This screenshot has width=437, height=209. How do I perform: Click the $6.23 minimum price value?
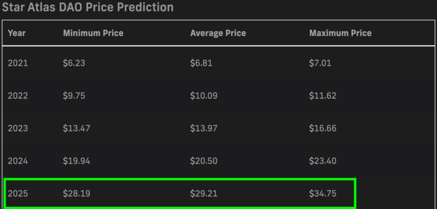[74, 63]
